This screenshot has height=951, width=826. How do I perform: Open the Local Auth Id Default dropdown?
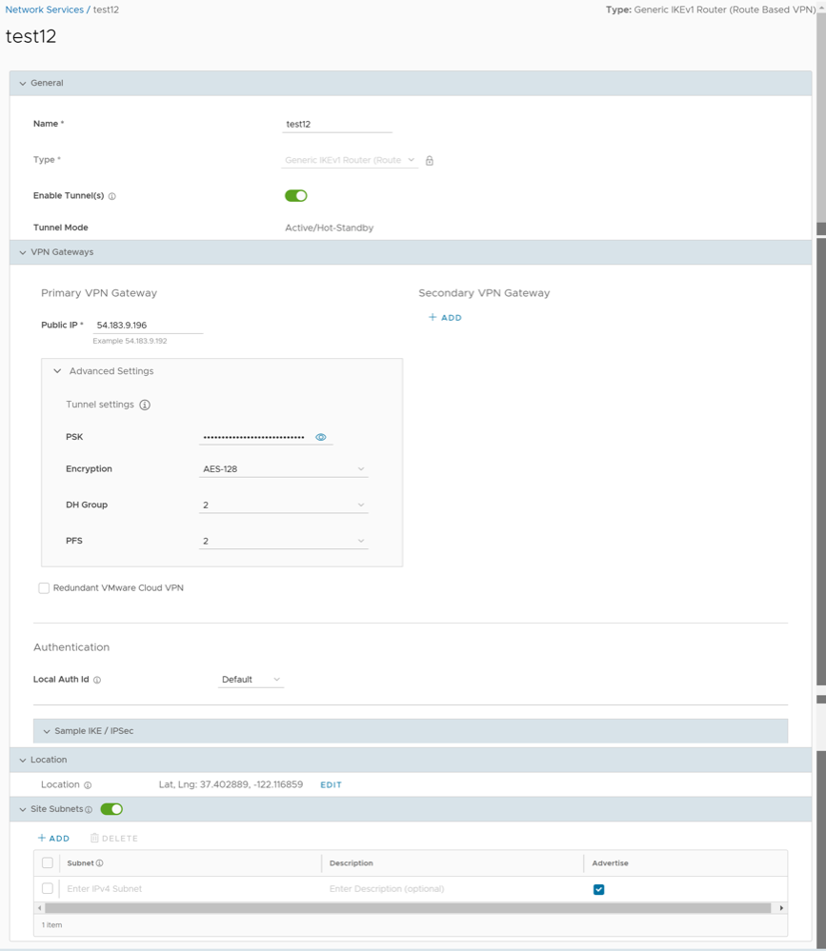point(251,680)
